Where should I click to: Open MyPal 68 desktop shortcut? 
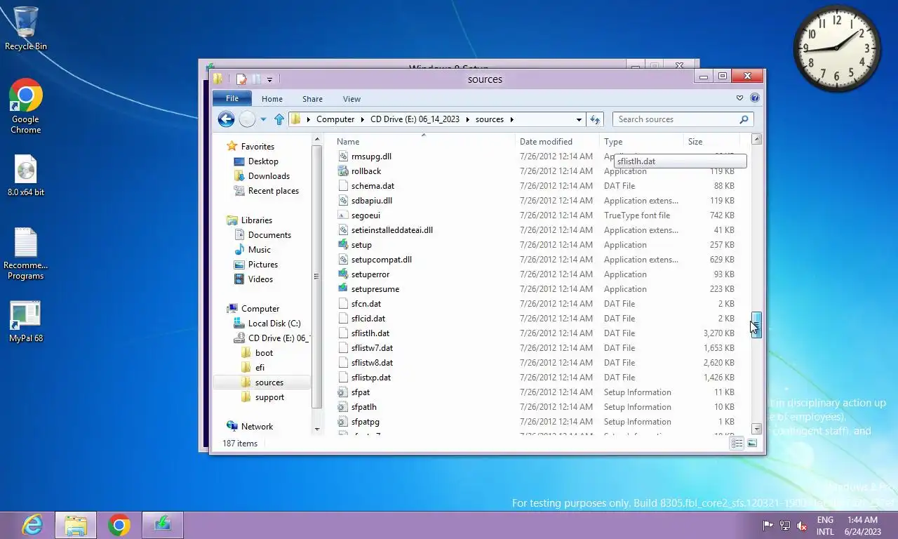tap(26, 322)
